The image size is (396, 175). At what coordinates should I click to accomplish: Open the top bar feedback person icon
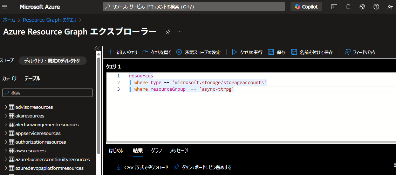(390, 7)
